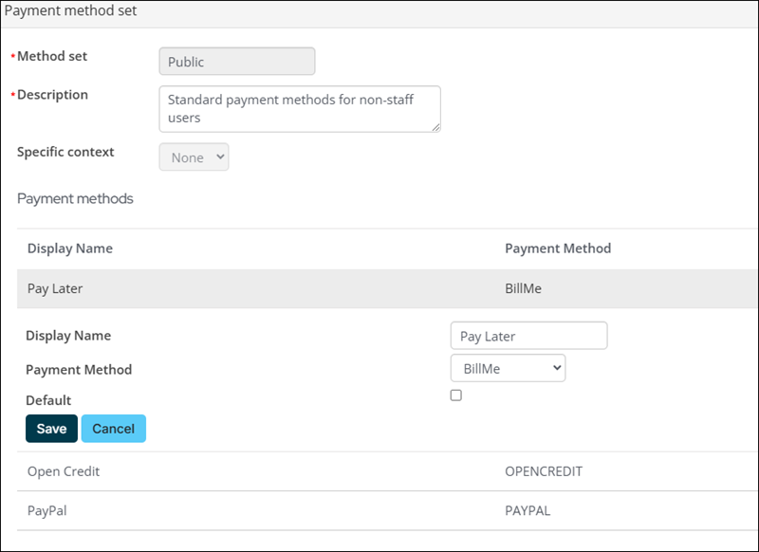
Task: Open the Payment Method dropdown showing BillMe
Action: [x=508, y=368]
